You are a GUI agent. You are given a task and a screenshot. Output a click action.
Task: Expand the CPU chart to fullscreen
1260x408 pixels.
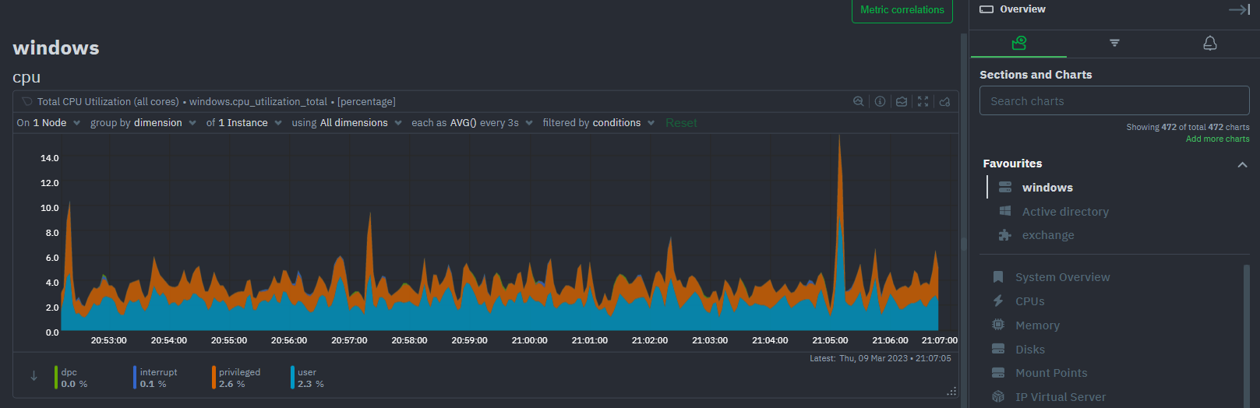pyautogui.click(x=923, y=101)
